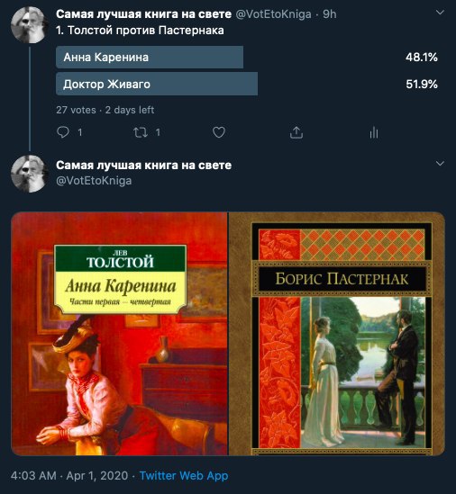
Task: Open the @VotEtoKniga handle in first tweet
Action: (x=274, y=14)
